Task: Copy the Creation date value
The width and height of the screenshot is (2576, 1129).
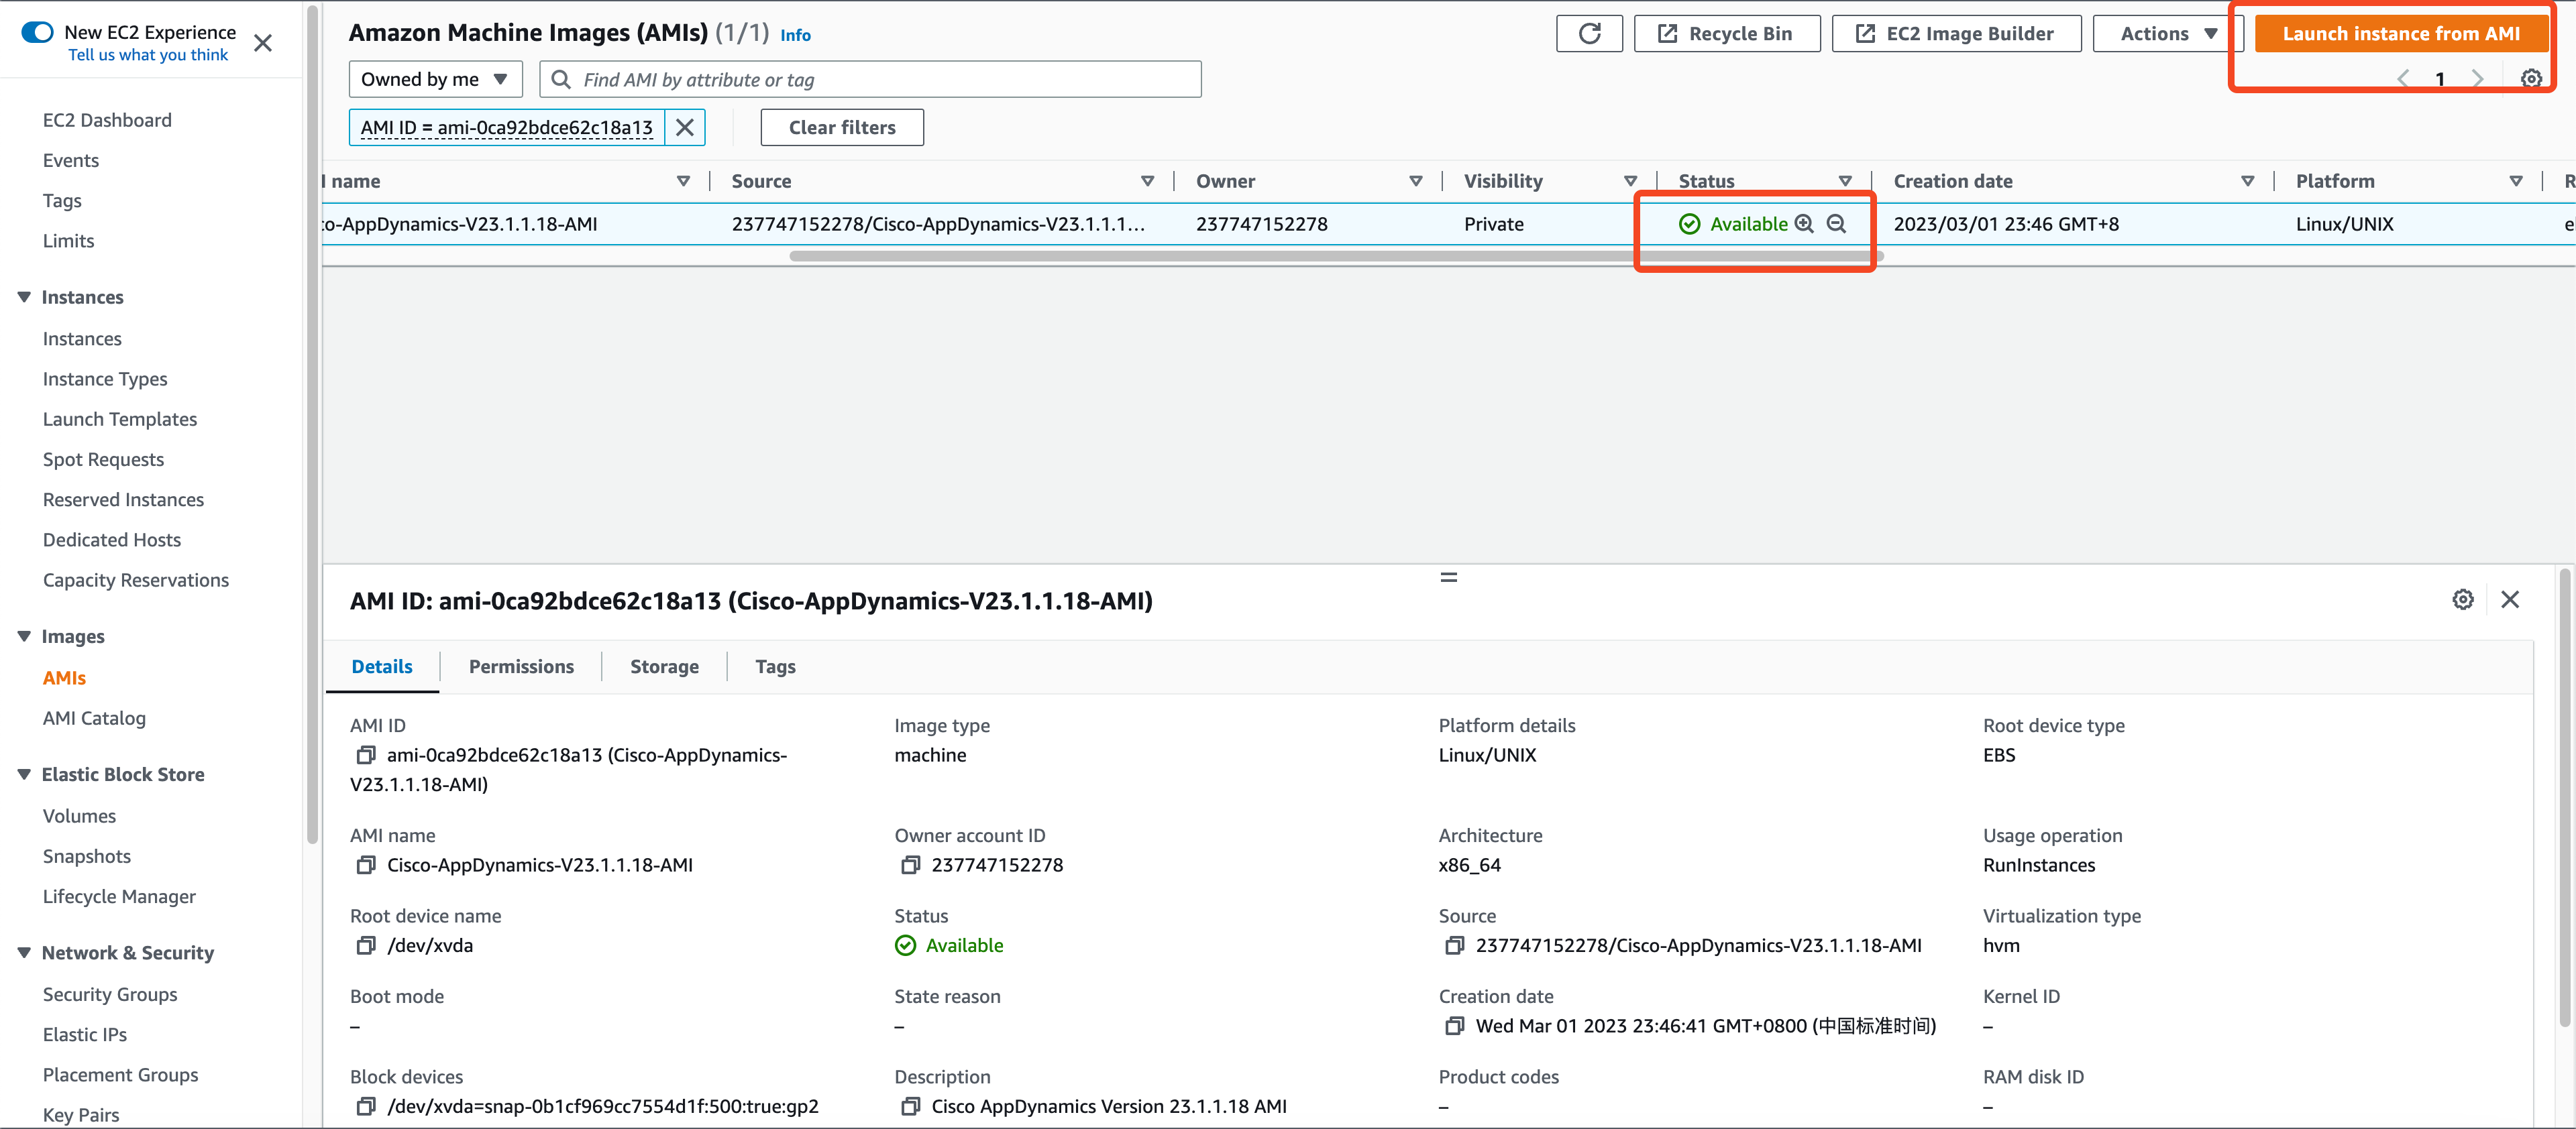Action: pyautogui.click(x=1454, y=1026)
